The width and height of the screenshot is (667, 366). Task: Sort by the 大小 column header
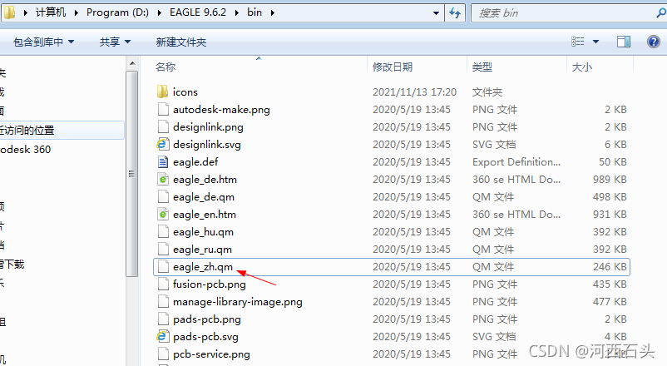point(582,67)
